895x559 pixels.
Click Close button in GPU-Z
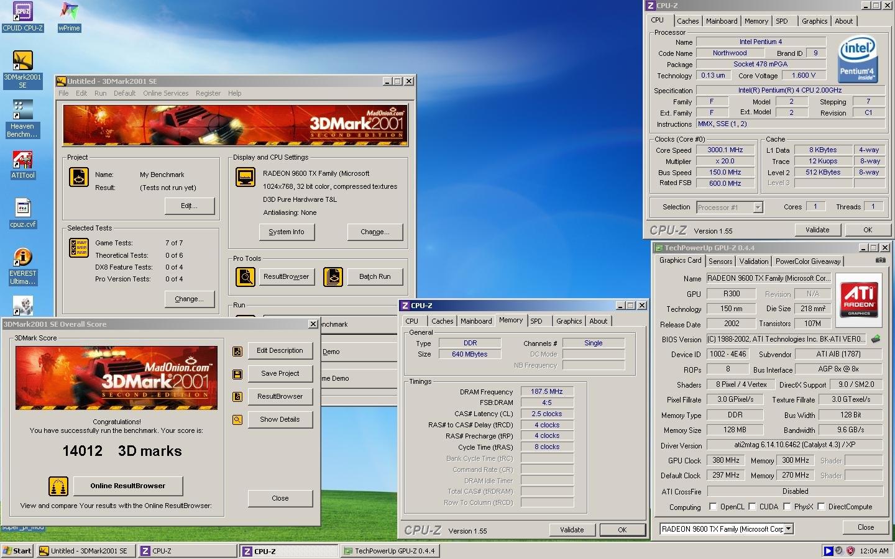pos(866,527)
